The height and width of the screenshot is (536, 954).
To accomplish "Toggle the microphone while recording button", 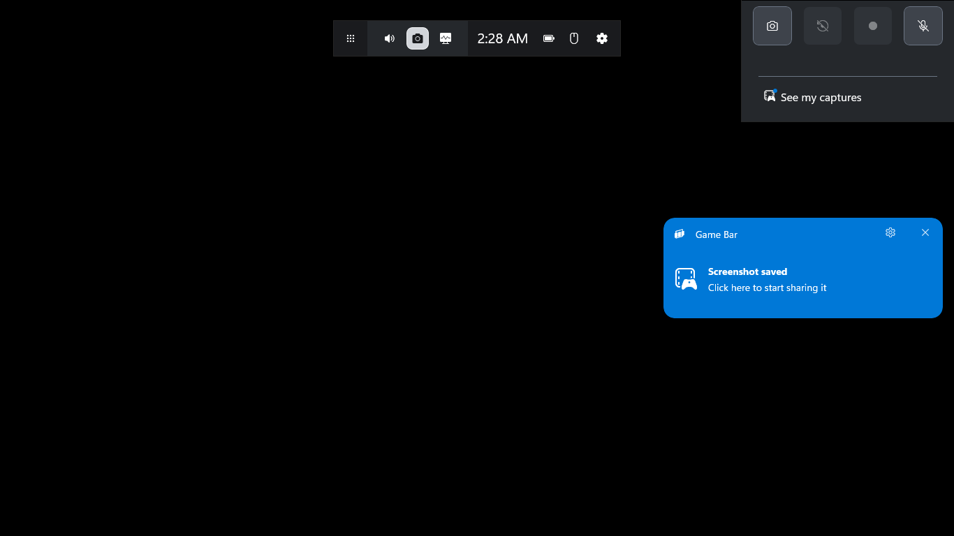I will coord(923,26).
